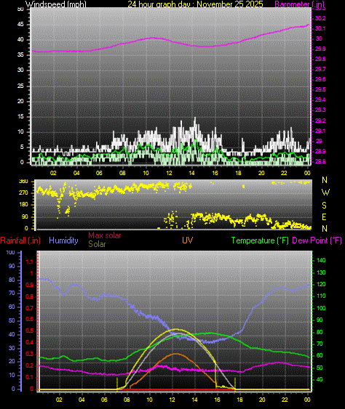The height and width of the screenshot is (409, 345).
Task: Click the humidity scale value 100
Action: (10, 252)
